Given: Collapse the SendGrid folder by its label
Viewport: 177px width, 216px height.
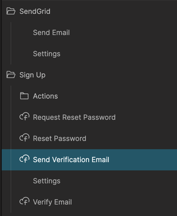Looking at the screenshot, I should pyautogui.click(x=35, y=11).
